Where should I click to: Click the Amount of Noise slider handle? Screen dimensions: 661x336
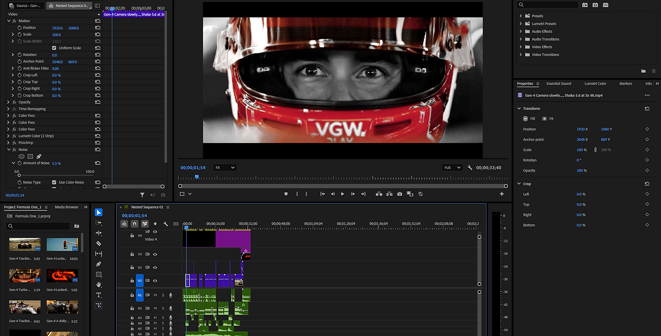point(19,175)
